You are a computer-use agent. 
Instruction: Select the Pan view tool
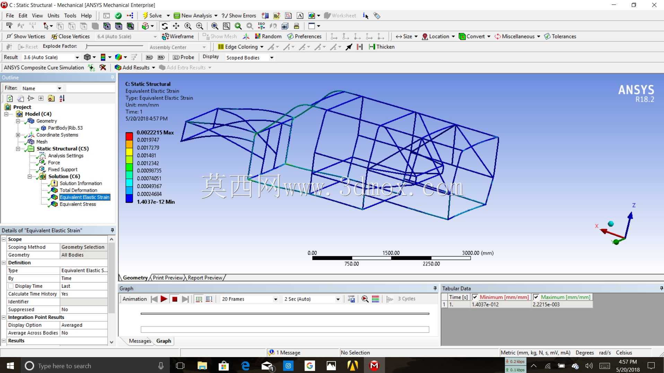[x=176, y=26]
